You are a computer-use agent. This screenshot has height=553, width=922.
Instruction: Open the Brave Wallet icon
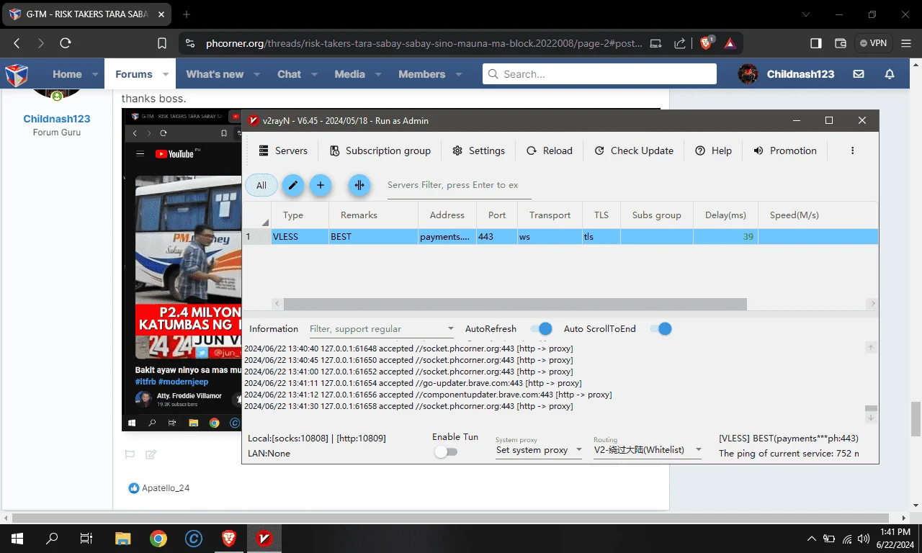(x=840, y=43)
